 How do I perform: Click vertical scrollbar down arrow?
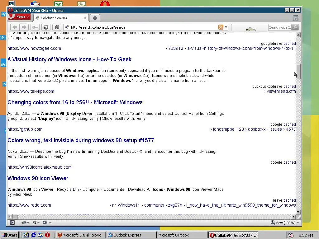click(298, 212)
